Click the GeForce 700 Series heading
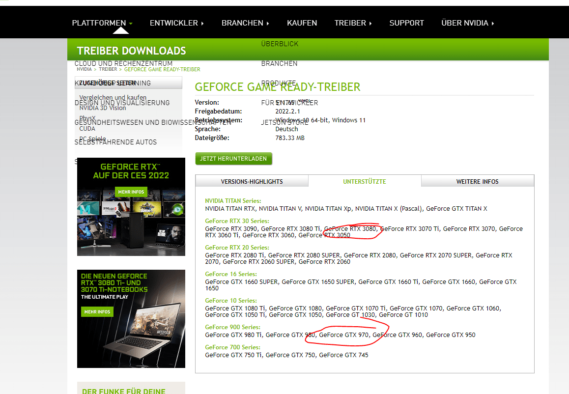This screenshot has width=569, height=394. [232, 347]
